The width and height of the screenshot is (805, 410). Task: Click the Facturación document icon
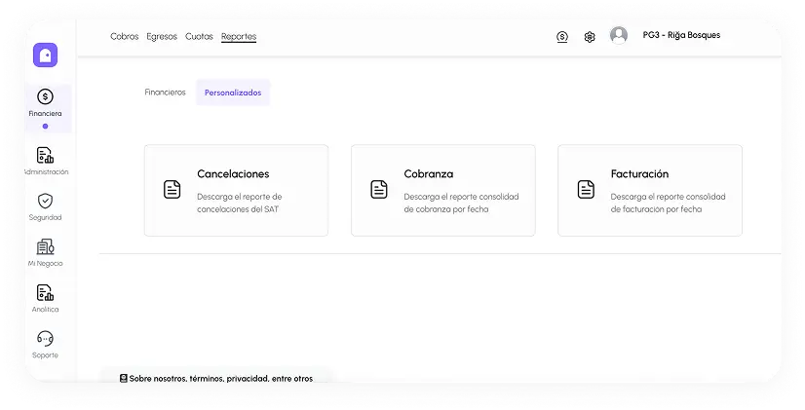(x=586, y=189)
